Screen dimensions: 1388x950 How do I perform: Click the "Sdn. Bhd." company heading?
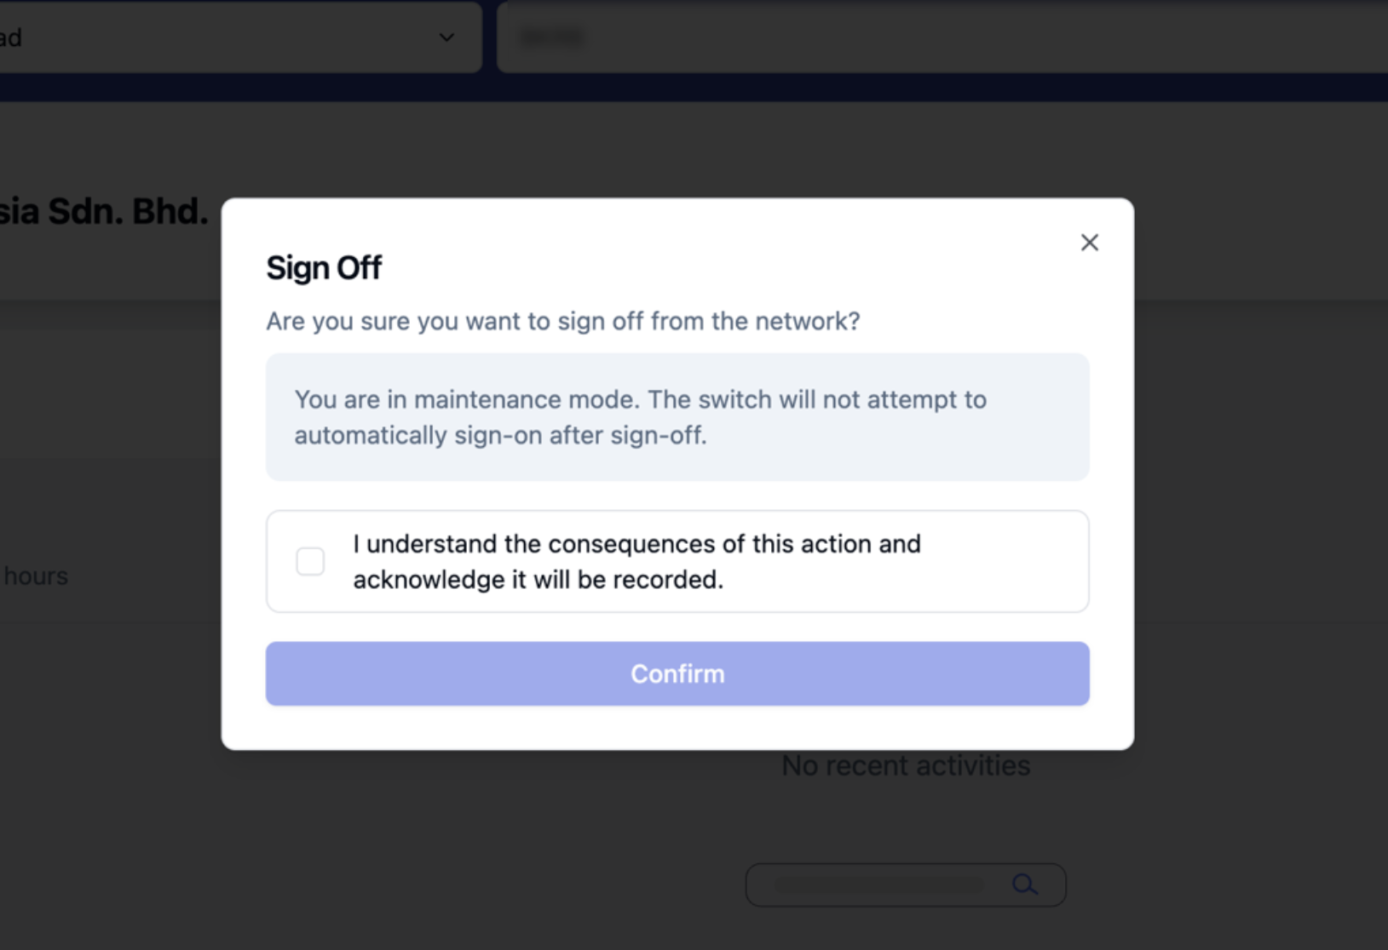(x=102, y=211)
